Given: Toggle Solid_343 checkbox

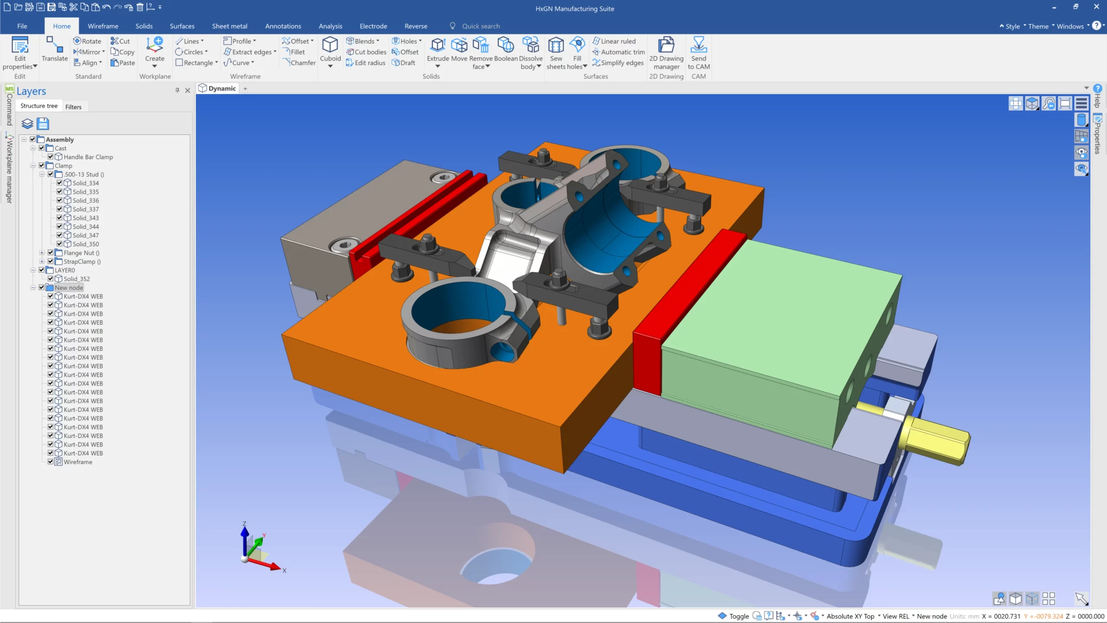Looking at the screenshot, I should [60, 217].
